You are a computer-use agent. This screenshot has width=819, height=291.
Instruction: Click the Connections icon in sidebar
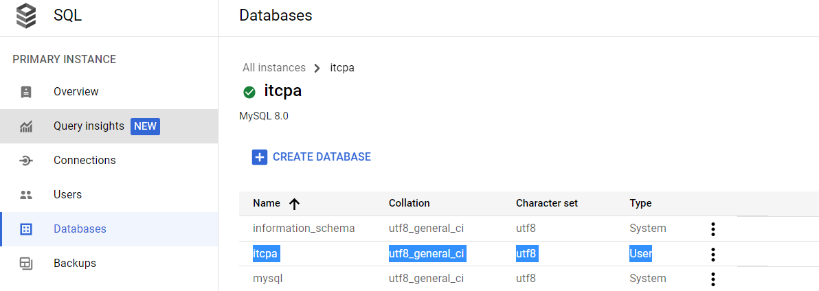(x=26, y=161)
